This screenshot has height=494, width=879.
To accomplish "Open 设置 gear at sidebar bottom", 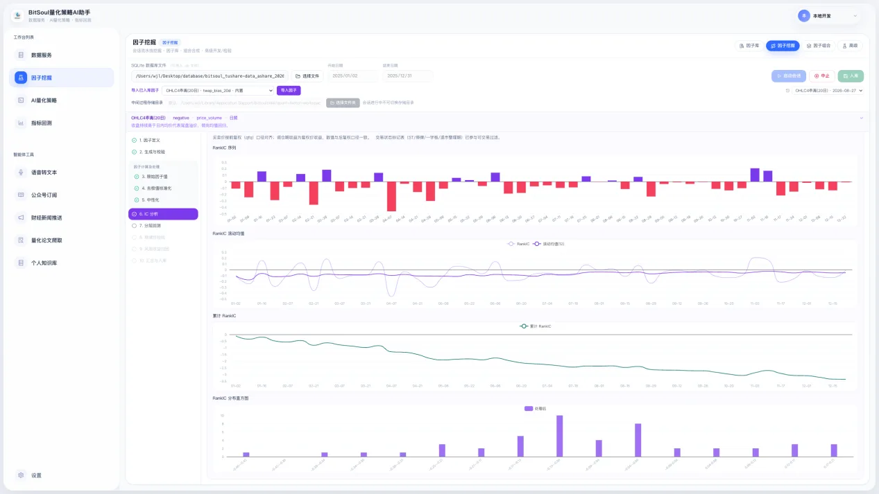I will (22, 475).
